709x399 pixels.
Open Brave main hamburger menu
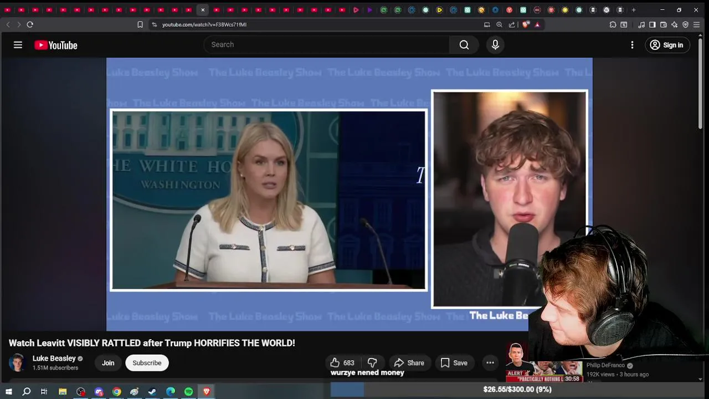click(696, 24)
